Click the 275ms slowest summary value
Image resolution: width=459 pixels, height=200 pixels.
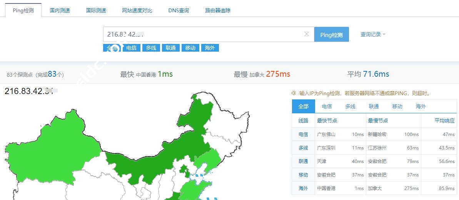pos(278,74)
